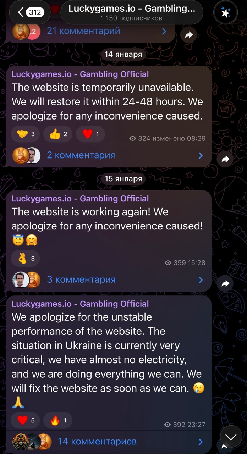Toggle the red heart reaction with 5 votes
247x454 pixels.
(26, 420)
